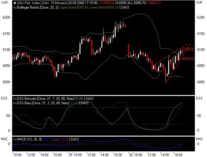Click the first 10:00 time axis label
Viewport: 207px width, 157px height.
coord(17,155)
